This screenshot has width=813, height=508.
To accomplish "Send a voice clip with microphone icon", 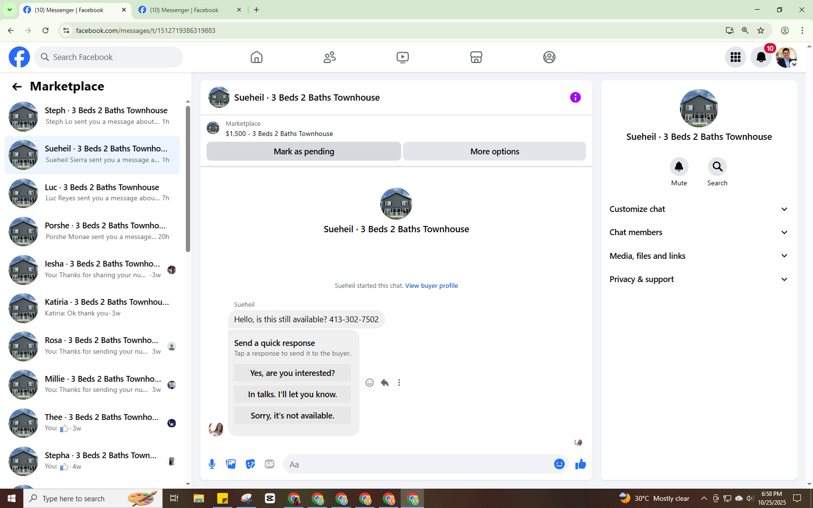I will pyautogui.click(x=212, y=464).
